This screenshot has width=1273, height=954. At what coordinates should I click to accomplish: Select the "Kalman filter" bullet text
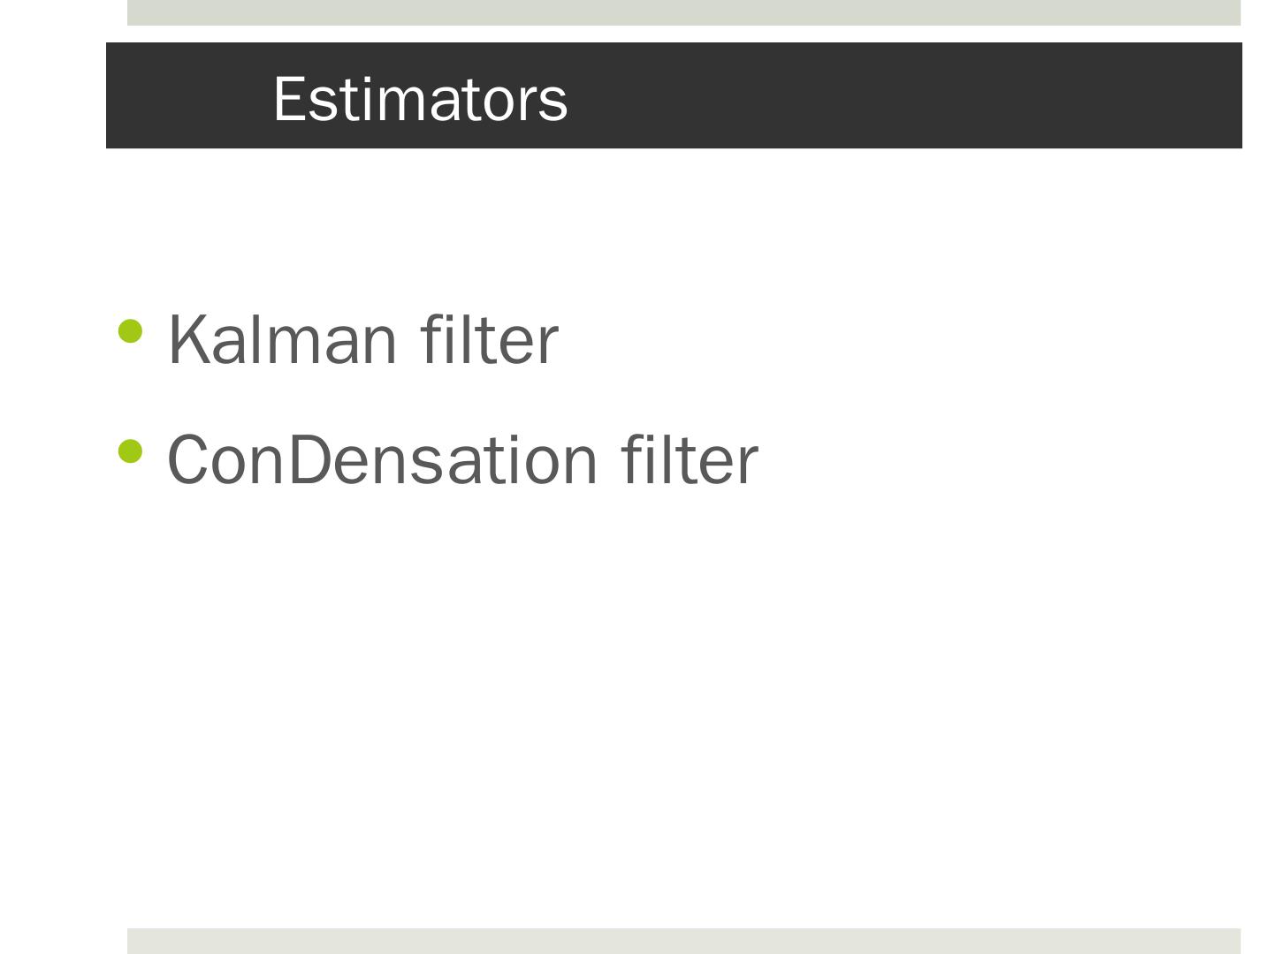coord(362,339)
